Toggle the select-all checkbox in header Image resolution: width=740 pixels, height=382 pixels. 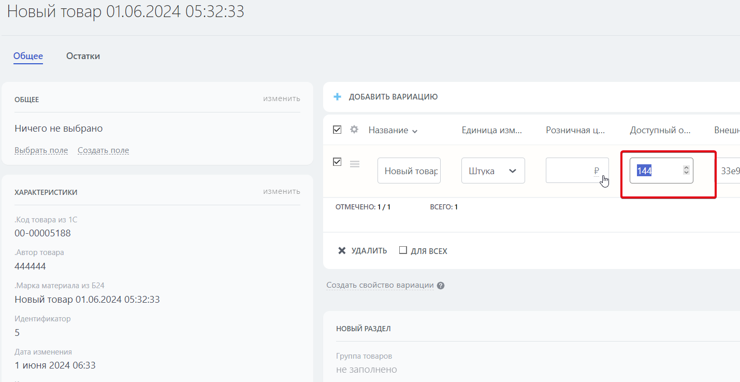pos(337,130)
